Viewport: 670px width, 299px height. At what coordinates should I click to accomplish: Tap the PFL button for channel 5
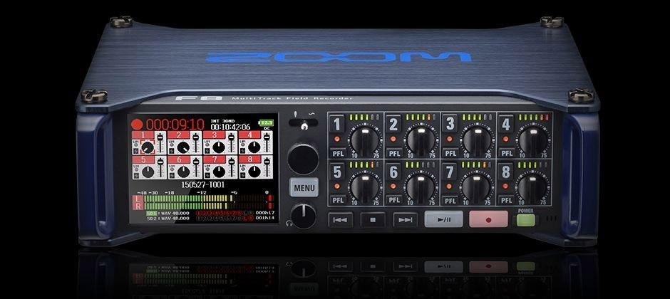pyautogui.click(x=338, y=199)
